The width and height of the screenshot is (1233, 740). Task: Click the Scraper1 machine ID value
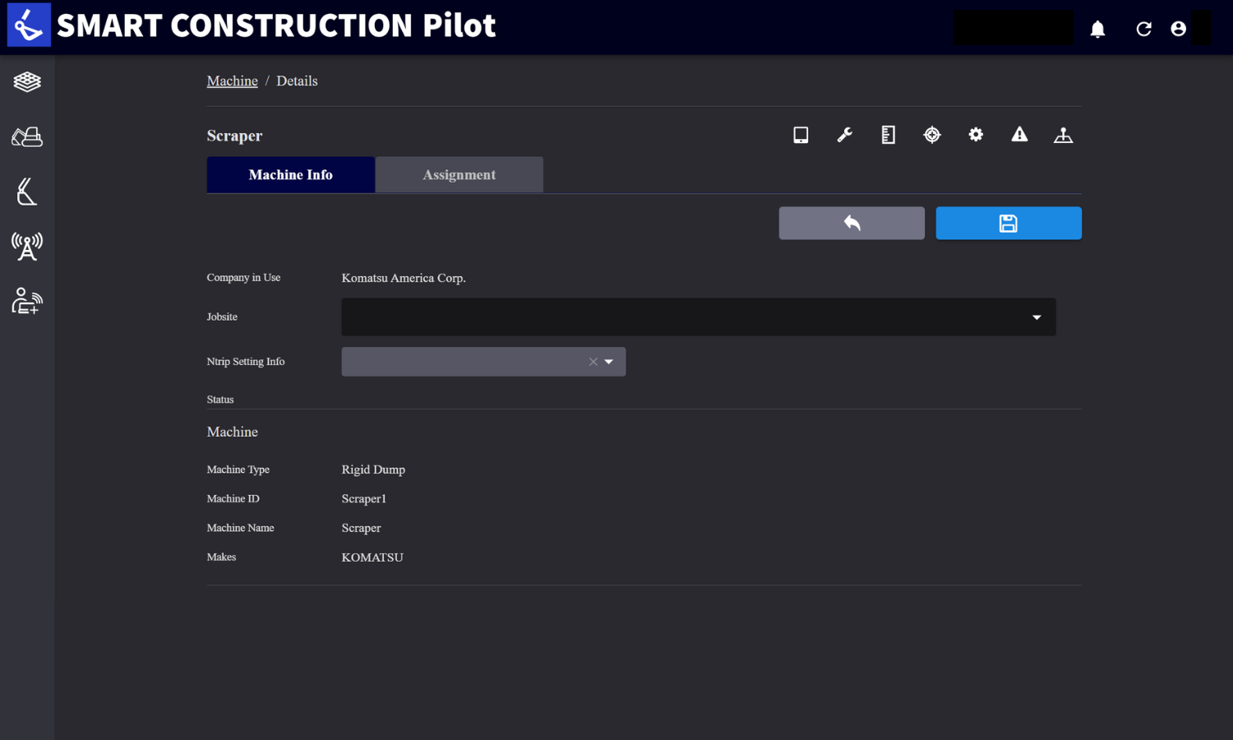coord(364,498)
